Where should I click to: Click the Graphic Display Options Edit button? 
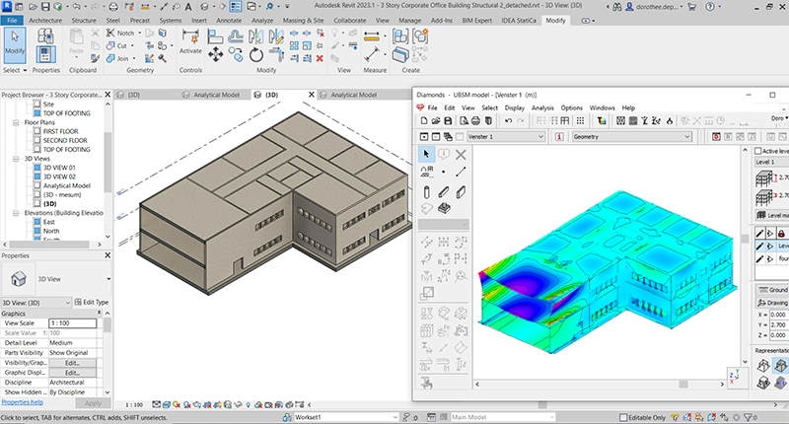point(72,373)
